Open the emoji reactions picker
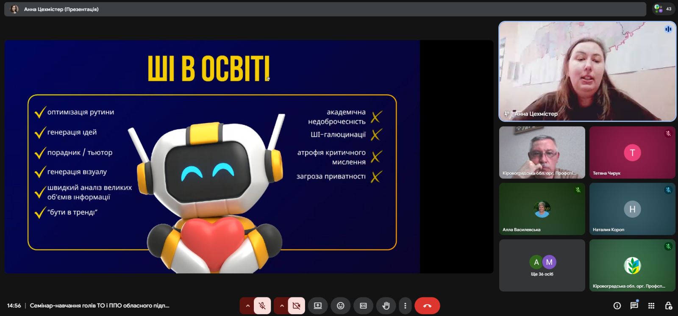 click(340, 305)
